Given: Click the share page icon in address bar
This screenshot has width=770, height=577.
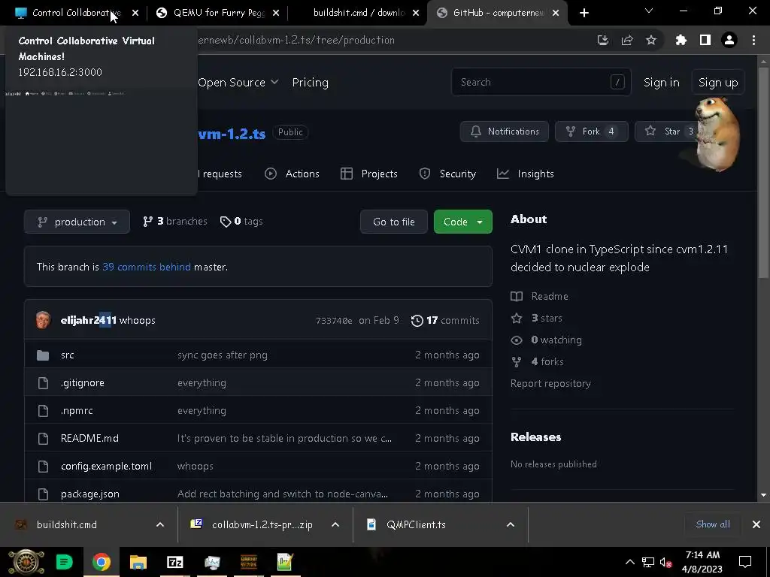Looking at the screenshot, I should pos(627,41).
